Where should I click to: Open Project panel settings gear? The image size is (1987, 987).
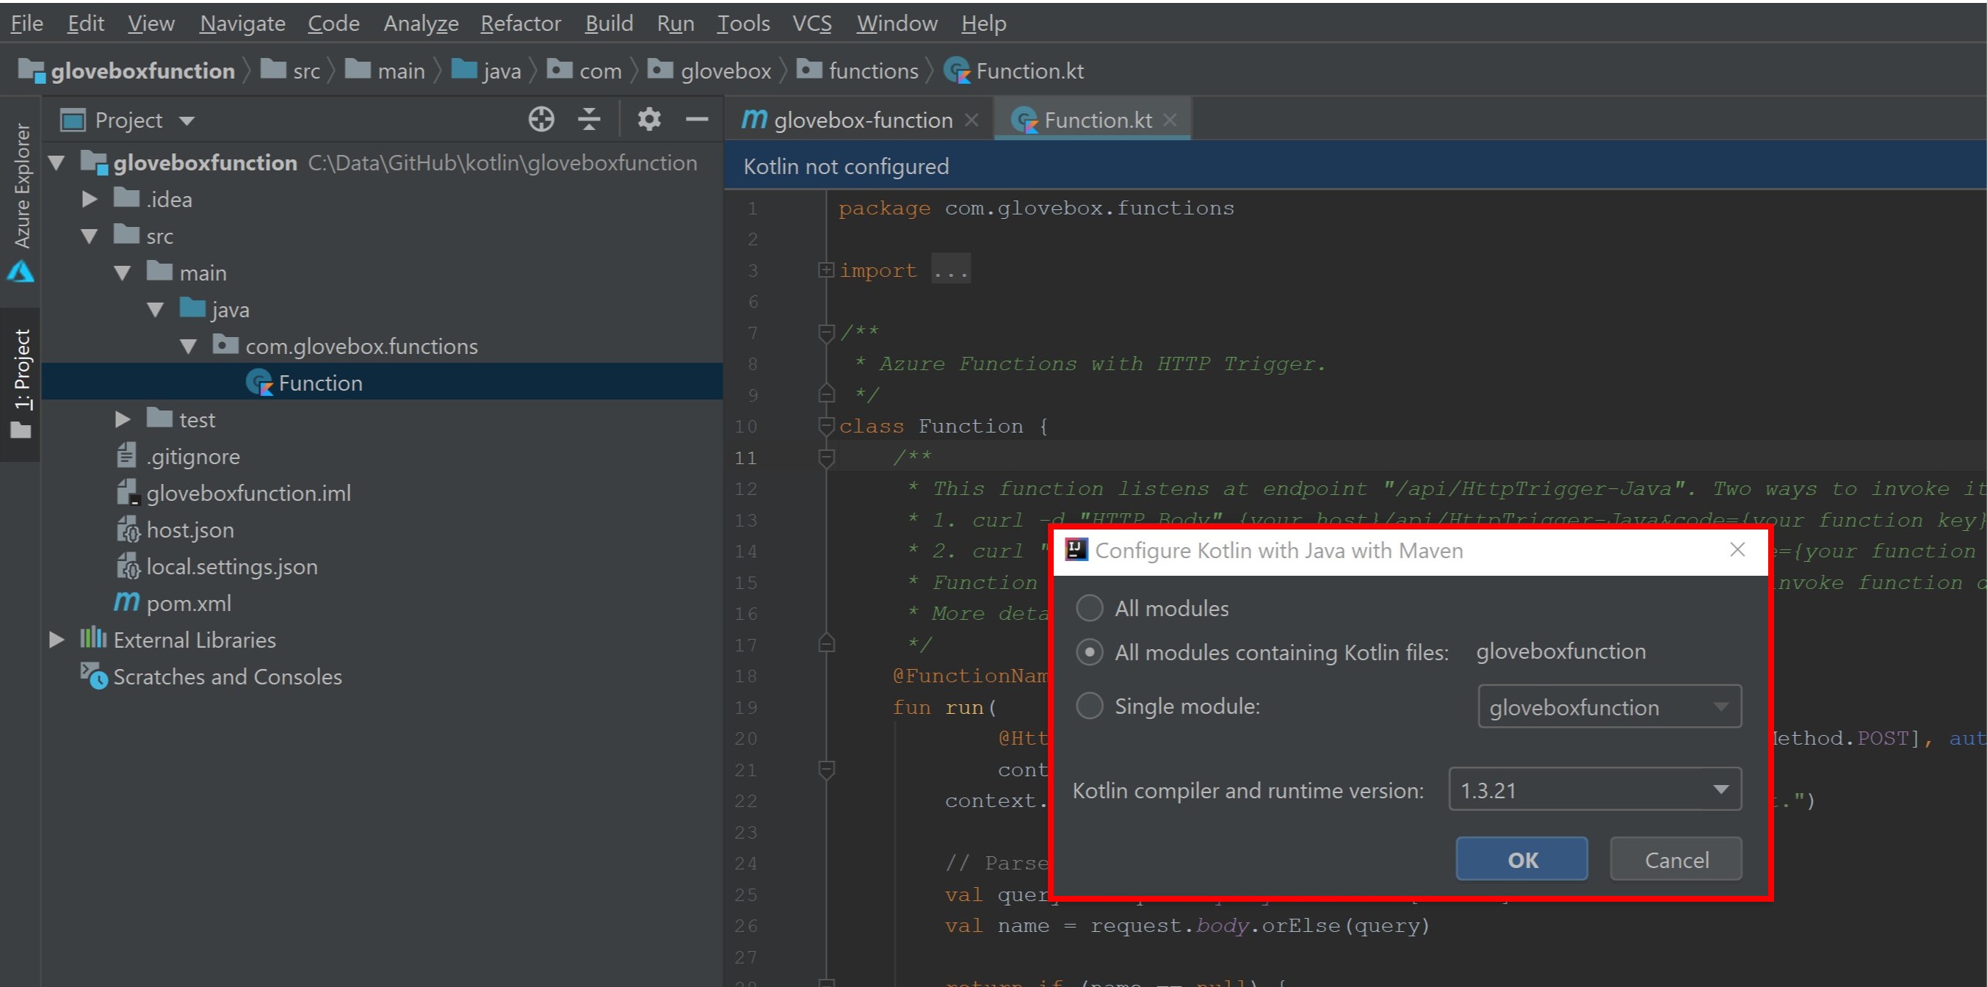tap(648, 120)
